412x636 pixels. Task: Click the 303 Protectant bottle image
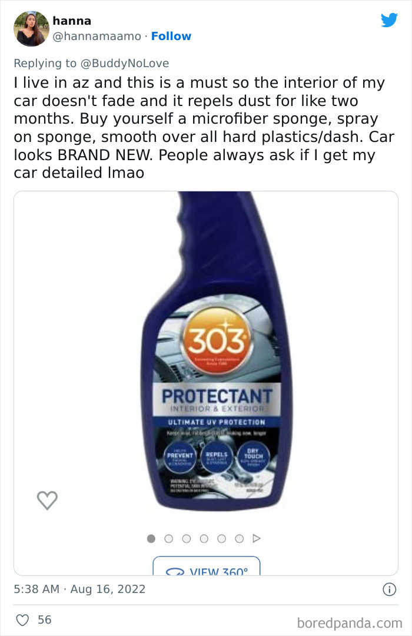point(216,351)
